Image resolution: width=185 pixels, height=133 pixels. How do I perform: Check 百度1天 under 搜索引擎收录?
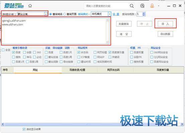point(13,62)
